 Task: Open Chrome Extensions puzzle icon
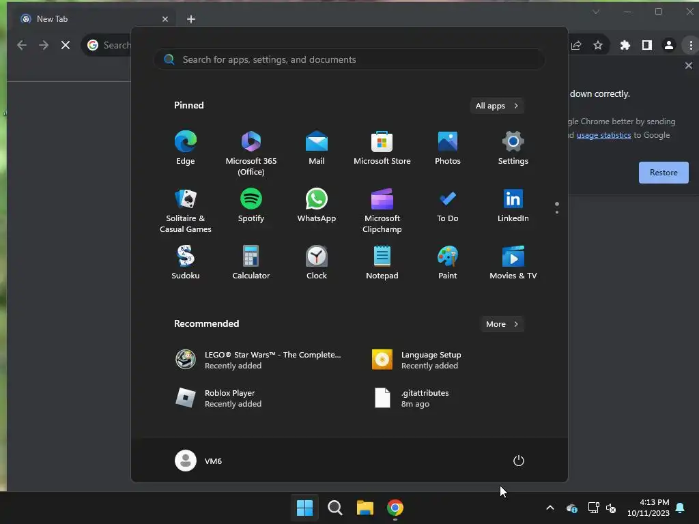click(x=625, y=45)
